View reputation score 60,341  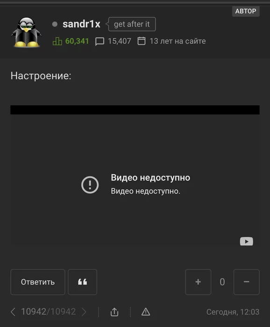coord(77,41)
